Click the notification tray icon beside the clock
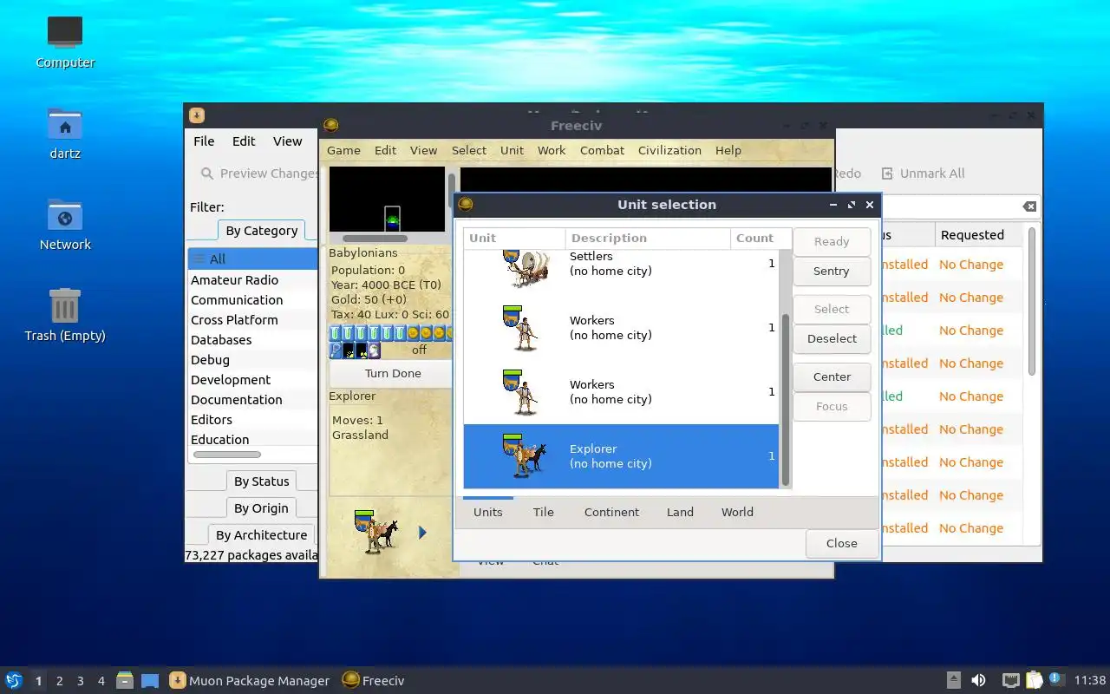1110x694 pixels. pos(1056,679)
